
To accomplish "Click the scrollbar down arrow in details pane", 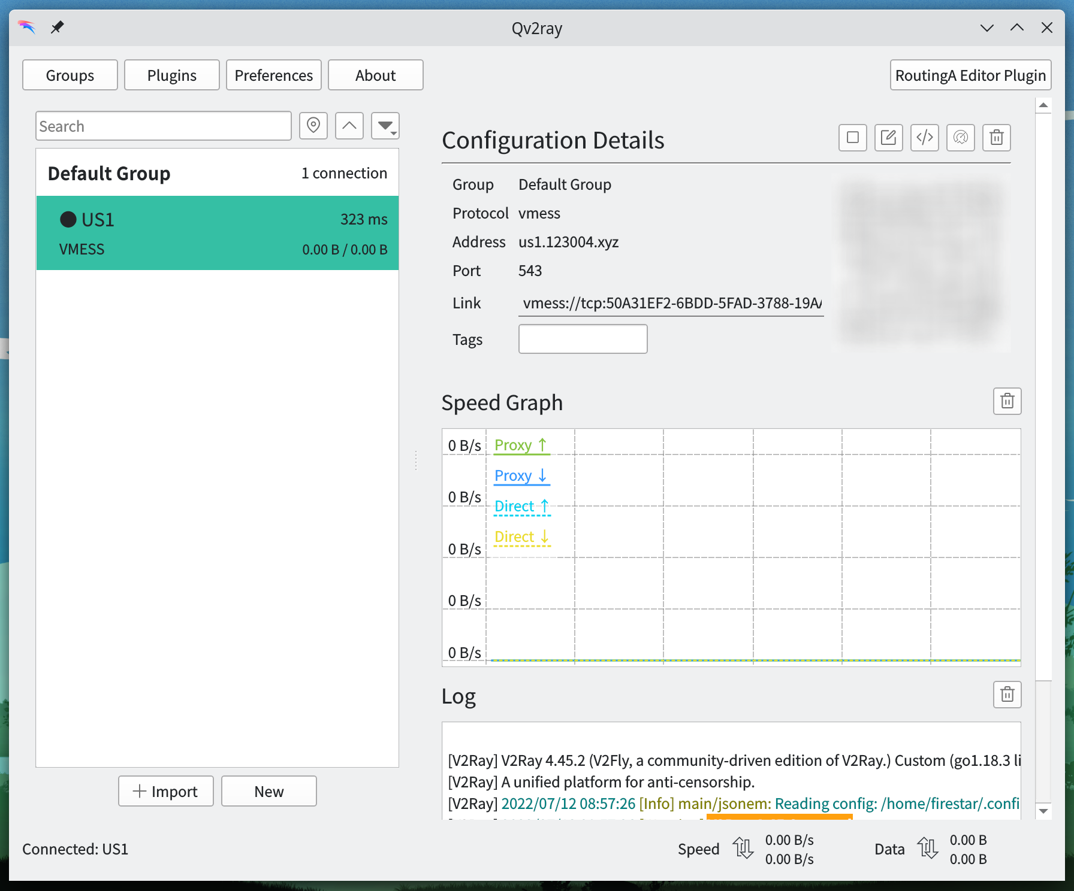I will click(x=1043, y=811).
